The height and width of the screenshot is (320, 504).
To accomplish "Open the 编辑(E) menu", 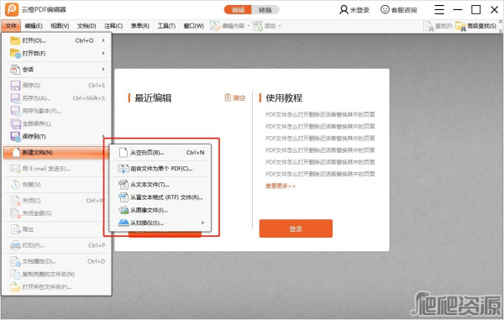I will [x=34, y=26].
